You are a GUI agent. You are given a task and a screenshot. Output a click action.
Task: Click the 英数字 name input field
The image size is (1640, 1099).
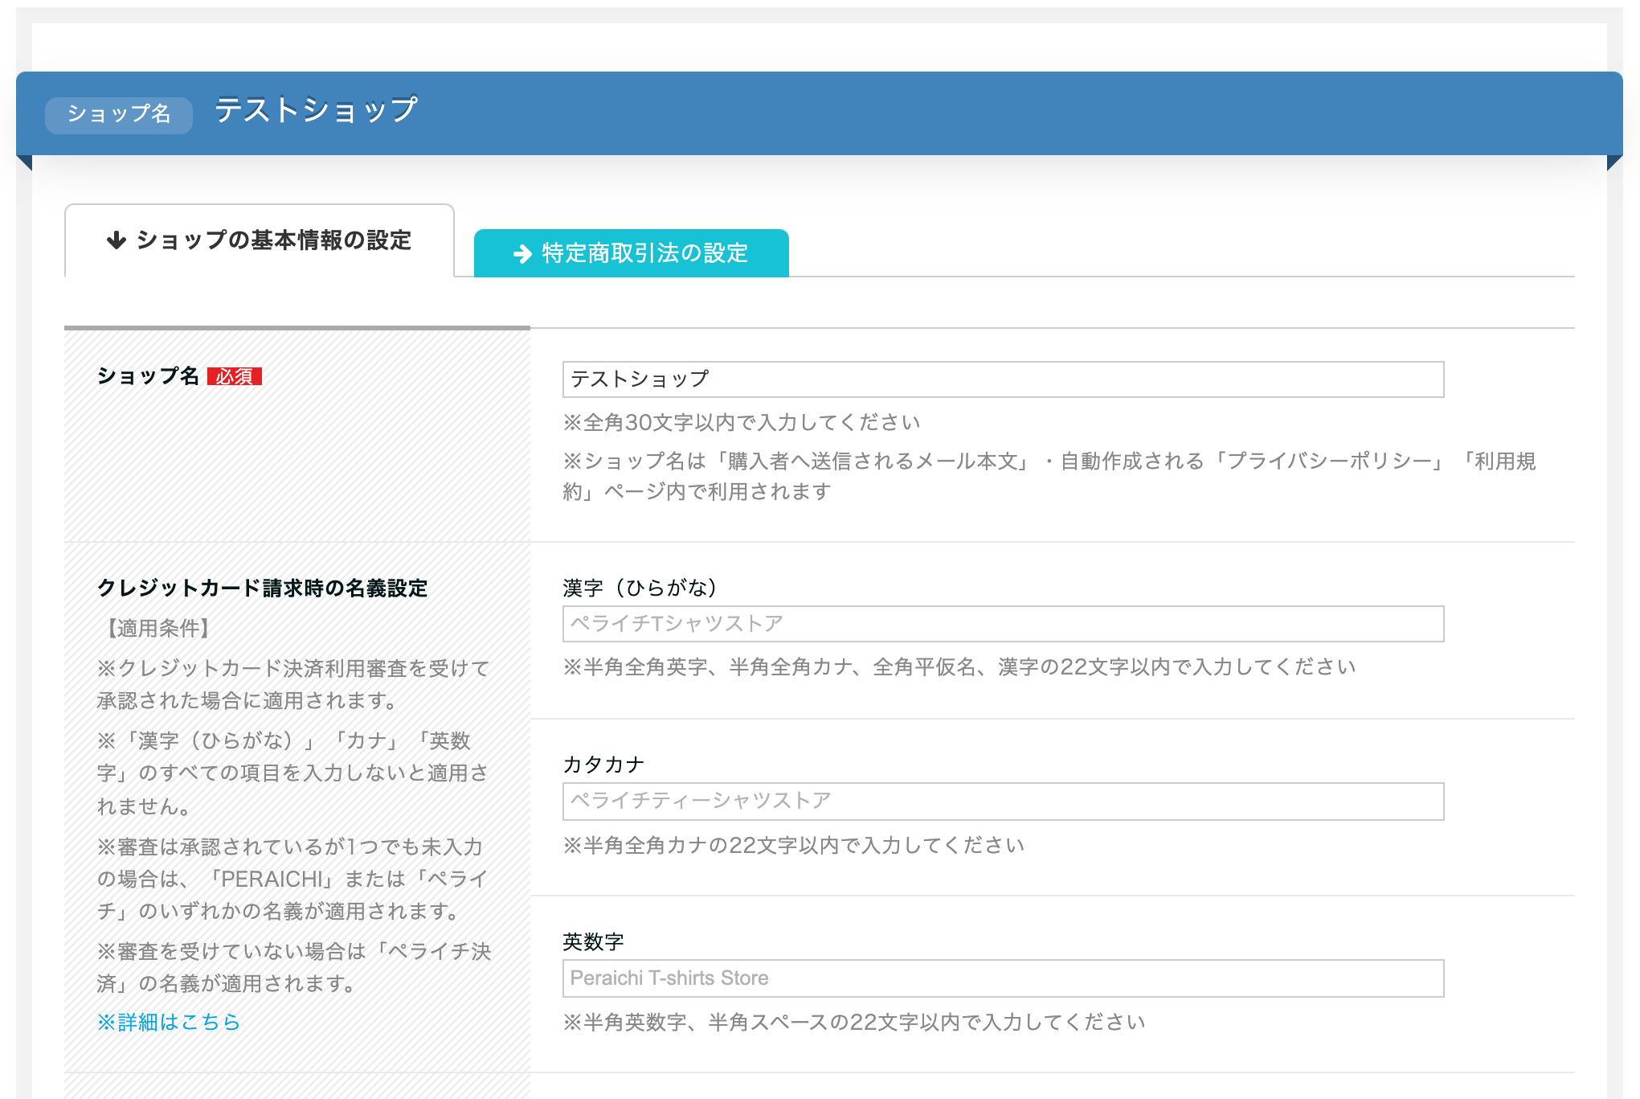(x=1003, y=978)
